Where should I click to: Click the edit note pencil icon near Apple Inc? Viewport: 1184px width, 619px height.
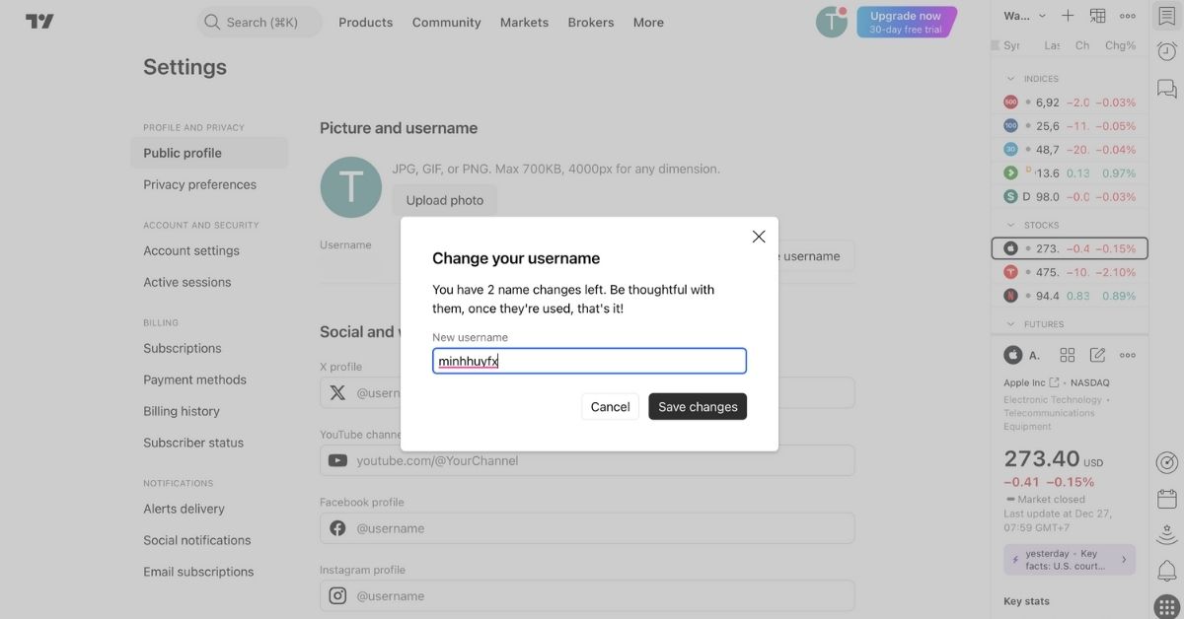click(1097, 354)
